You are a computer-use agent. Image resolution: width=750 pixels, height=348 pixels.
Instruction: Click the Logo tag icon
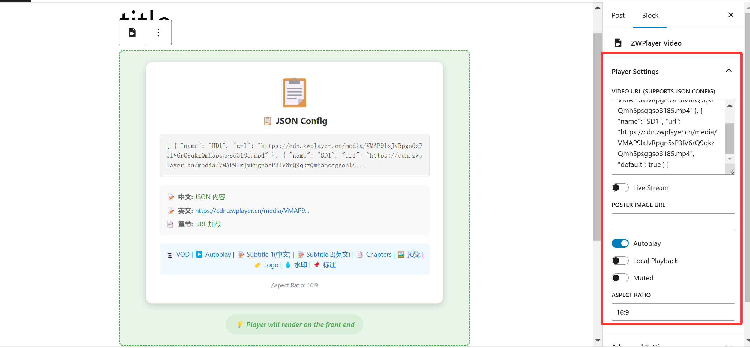click(x=258, y=265)
